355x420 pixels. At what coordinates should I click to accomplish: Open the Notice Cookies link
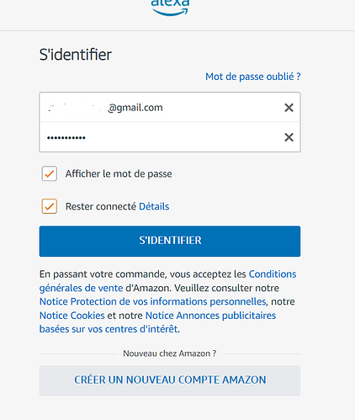(x=72, y=316)
